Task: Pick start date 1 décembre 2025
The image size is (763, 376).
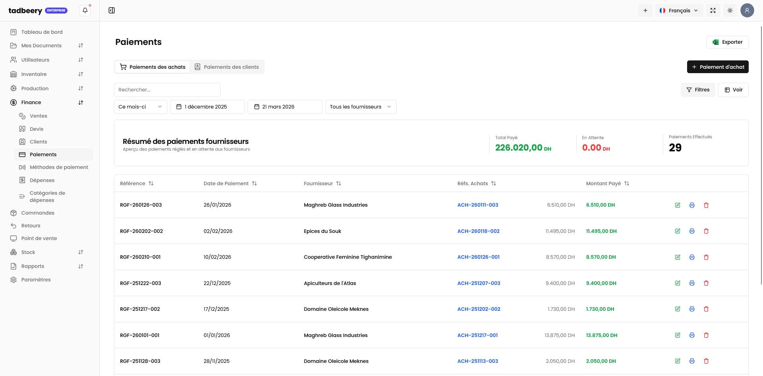Action: click(x=207, y=107)
